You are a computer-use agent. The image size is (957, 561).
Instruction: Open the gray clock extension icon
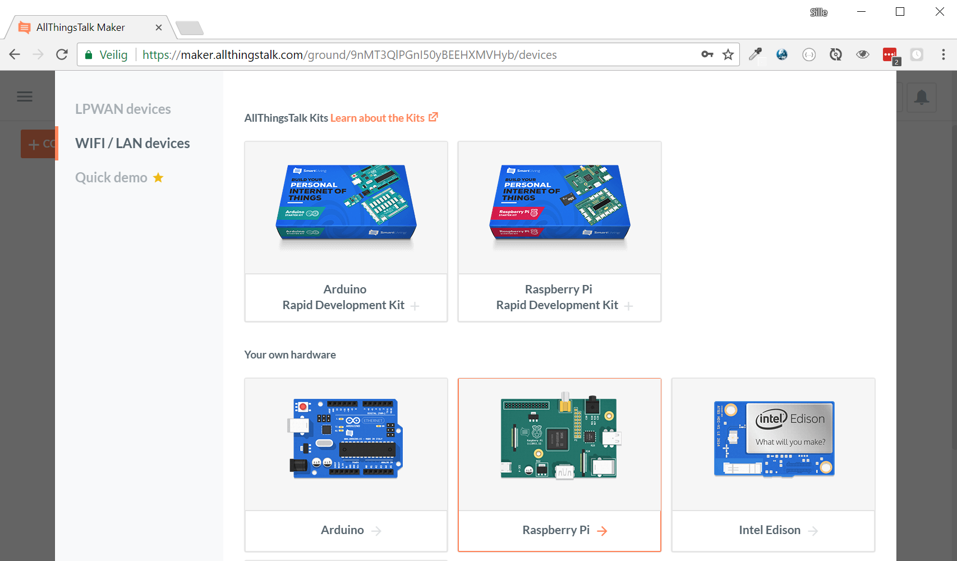point(917,54)
